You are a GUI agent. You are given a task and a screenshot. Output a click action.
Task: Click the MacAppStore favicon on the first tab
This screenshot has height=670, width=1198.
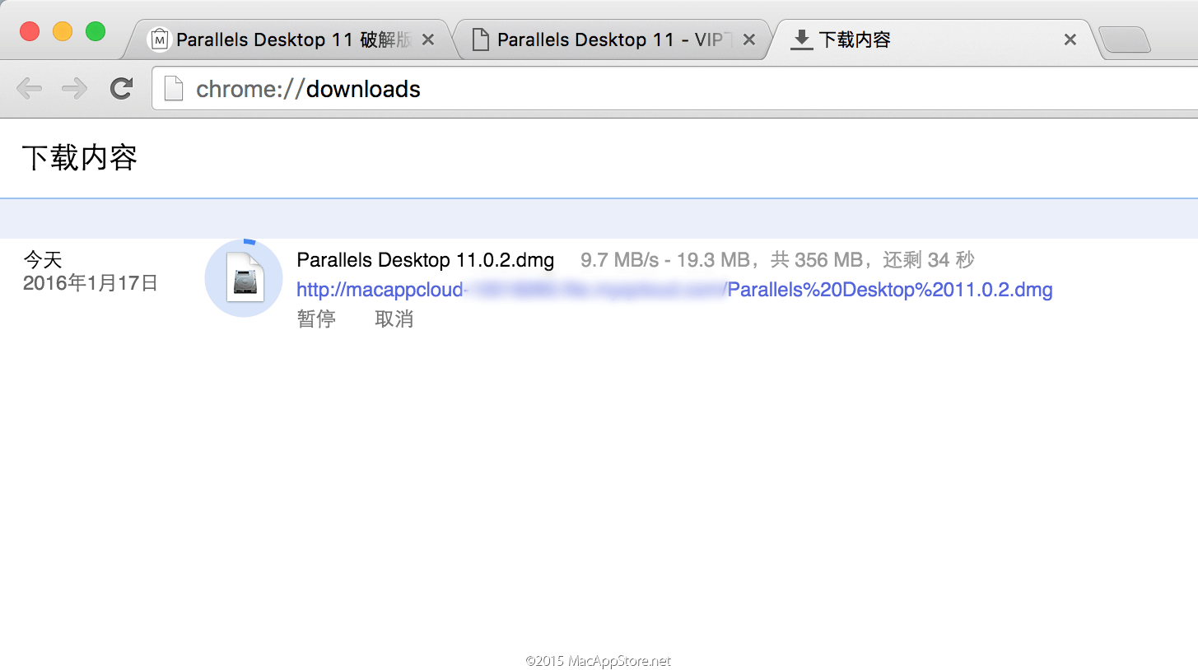coord(159,38)
